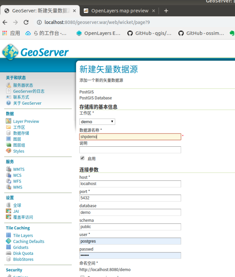
Task: Click the 工作区 folder icon
Action: [x=9, y=127]
